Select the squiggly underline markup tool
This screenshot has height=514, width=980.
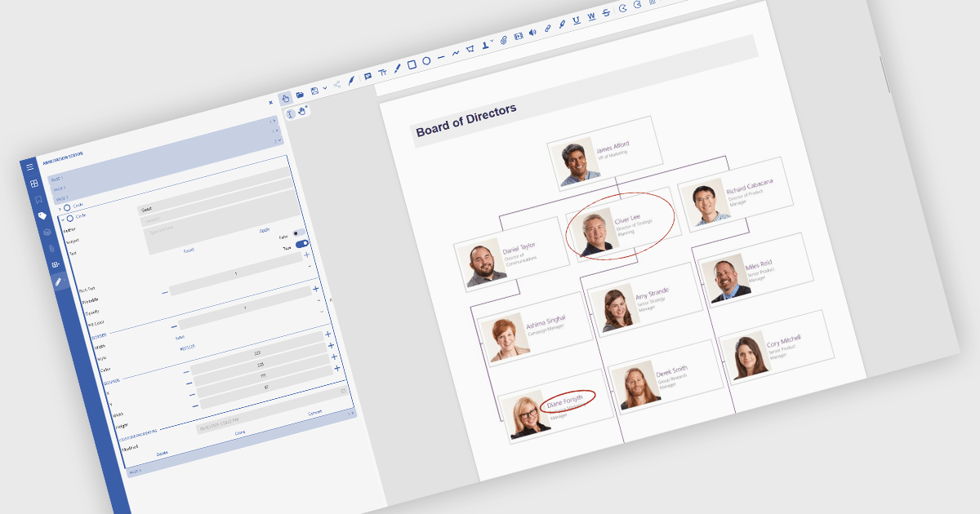[591, 17]
